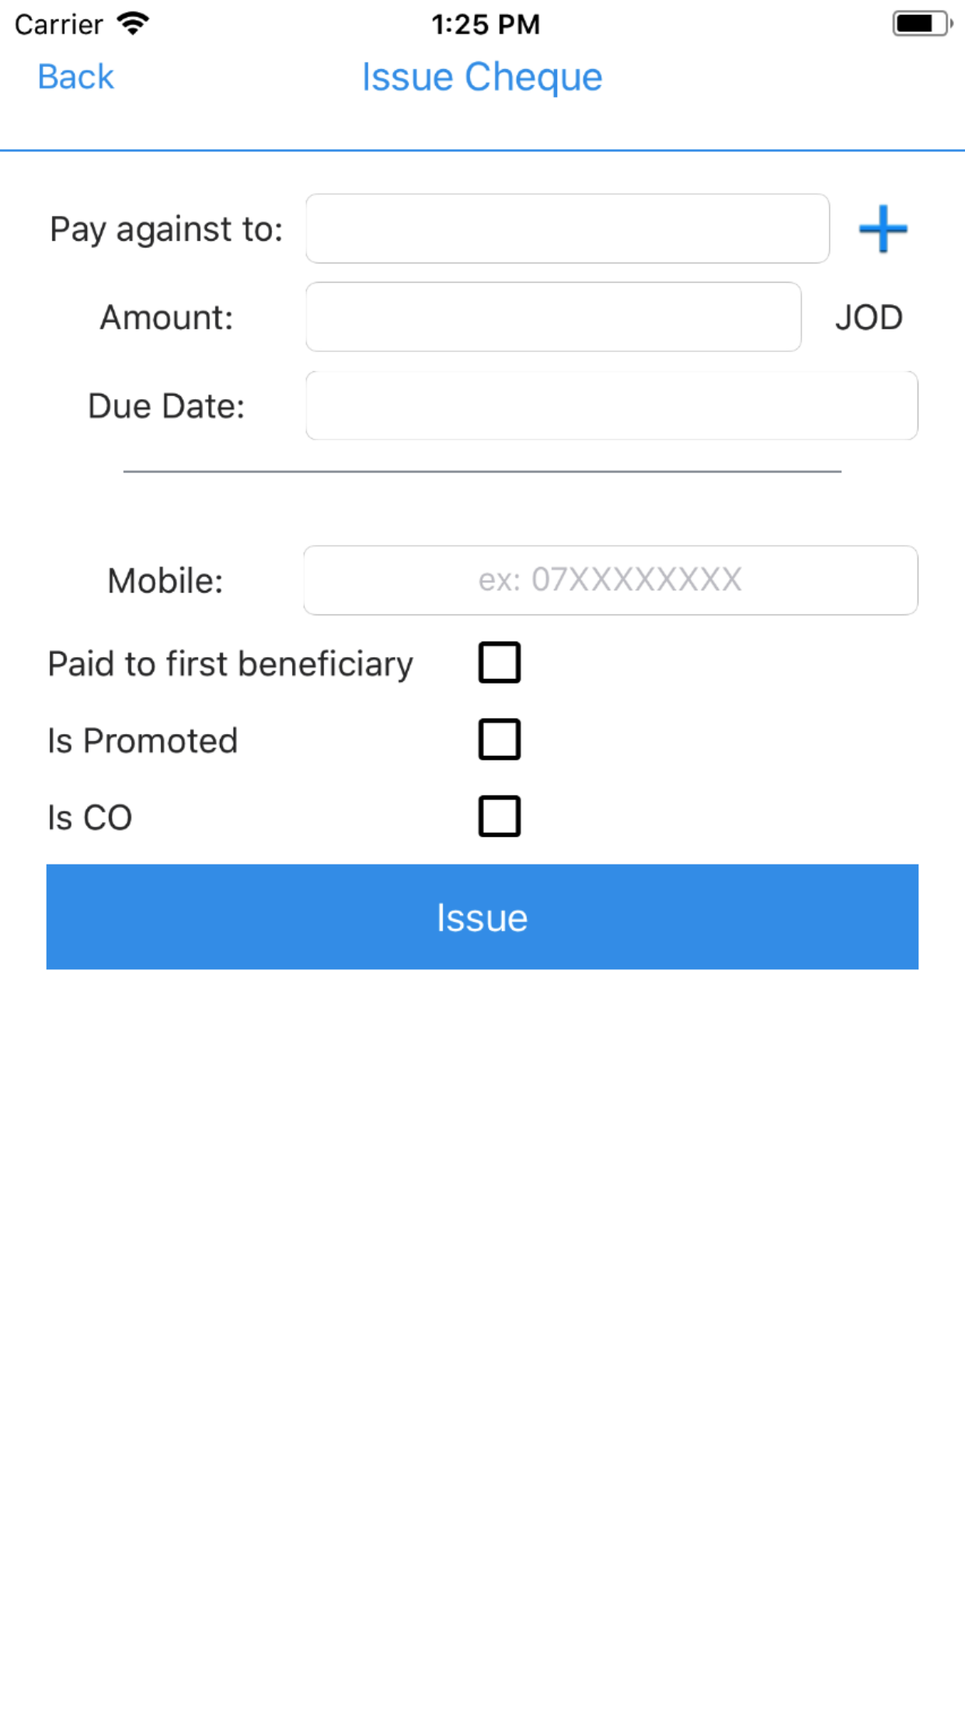Screen dimensions: 965x1715
Task: Tap the blue plus add-beneficiary icon
Action: pos(883,229)
